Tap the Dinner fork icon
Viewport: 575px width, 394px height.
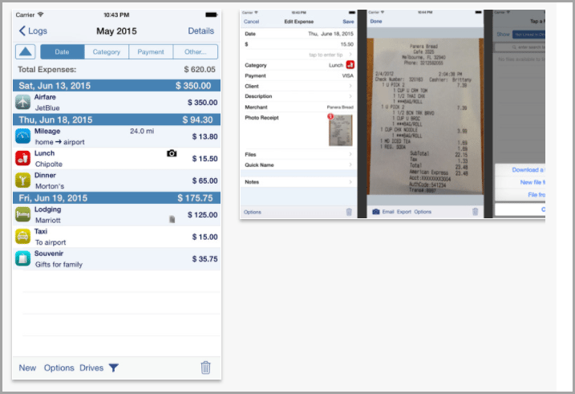[22, 181]
